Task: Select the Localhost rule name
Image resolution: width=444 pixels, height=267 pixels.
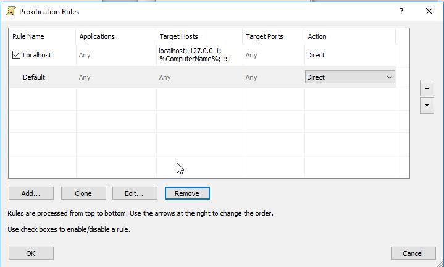Action: 37,55
